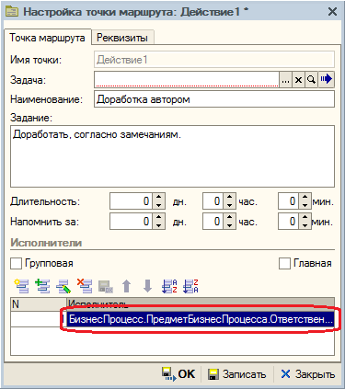This screenshot has width=345, height=389.
Task: Click add-by-copy executor icon
Action: 42,286
